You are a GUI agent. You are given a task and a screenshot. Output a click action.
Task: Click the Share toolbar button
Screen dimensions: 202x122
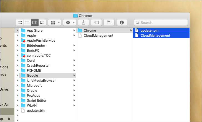coord(84,23)
